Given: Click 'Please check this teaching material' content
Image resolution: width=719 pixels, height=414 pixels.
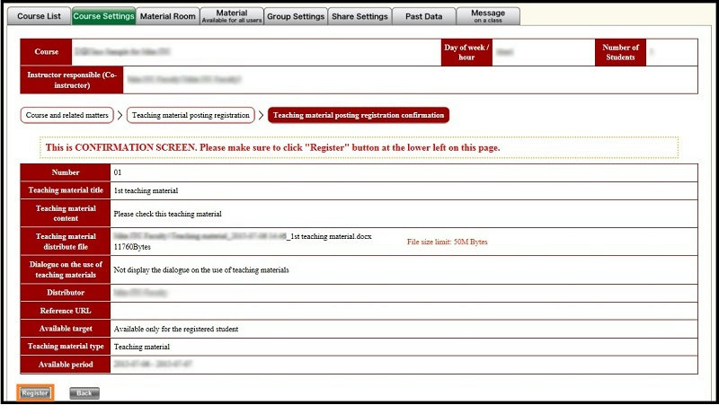Looking at the screenshot, I should click(x=167, y=214).
